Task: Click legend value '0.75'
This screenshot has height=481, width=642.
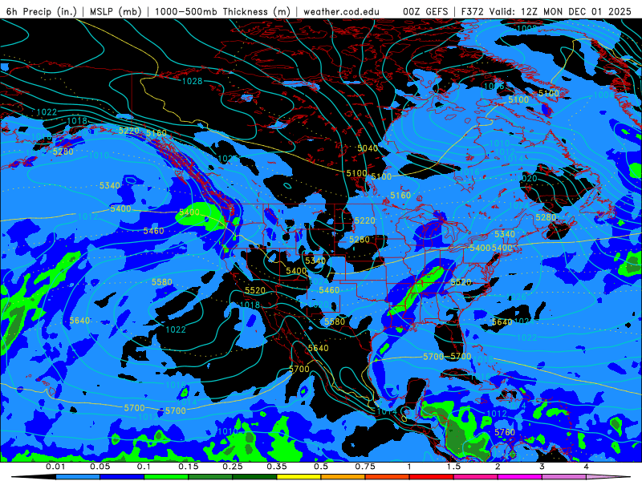Action: point(365,467)
